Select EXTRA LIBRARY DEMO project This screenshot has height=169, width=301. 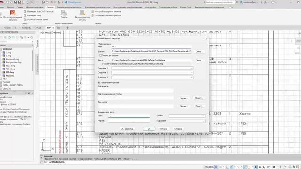coord(13,85)
